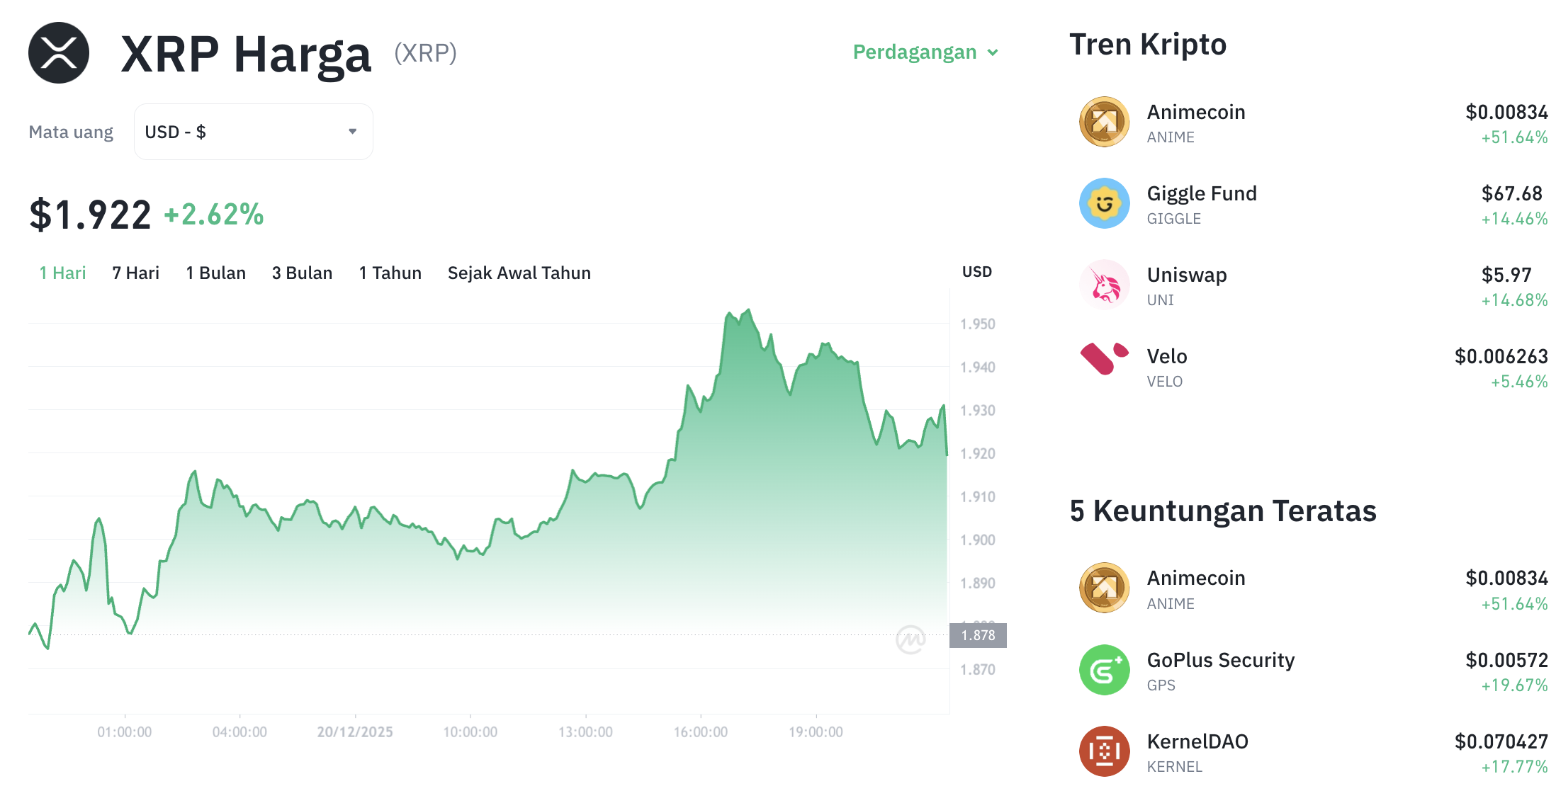This screenshot has width=1556, height=786.
Task: Select the 1 Tahun chart period
Action: tap(390, 273)
